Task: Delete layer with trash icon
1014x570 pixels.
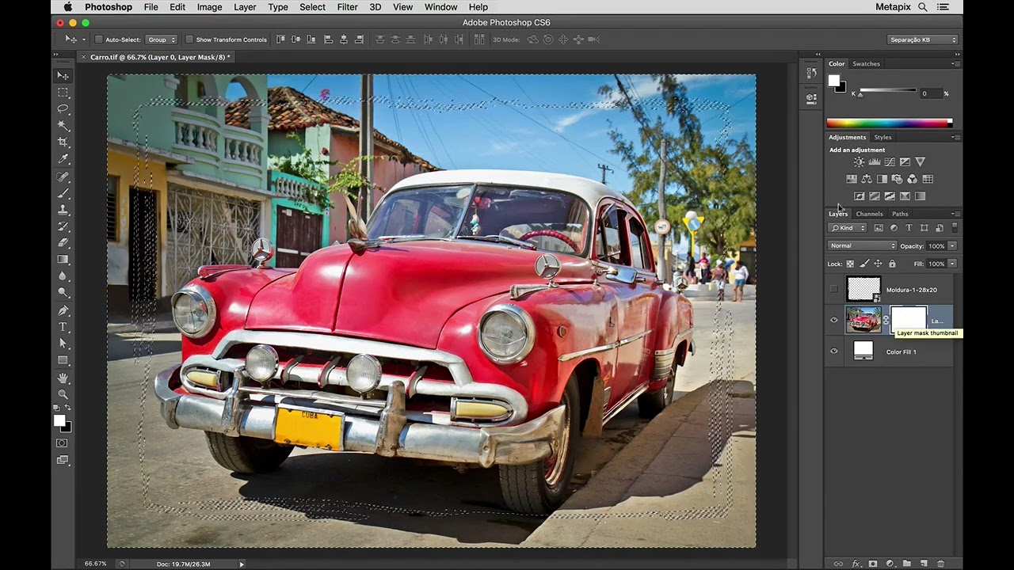Action: click(941, 564)
